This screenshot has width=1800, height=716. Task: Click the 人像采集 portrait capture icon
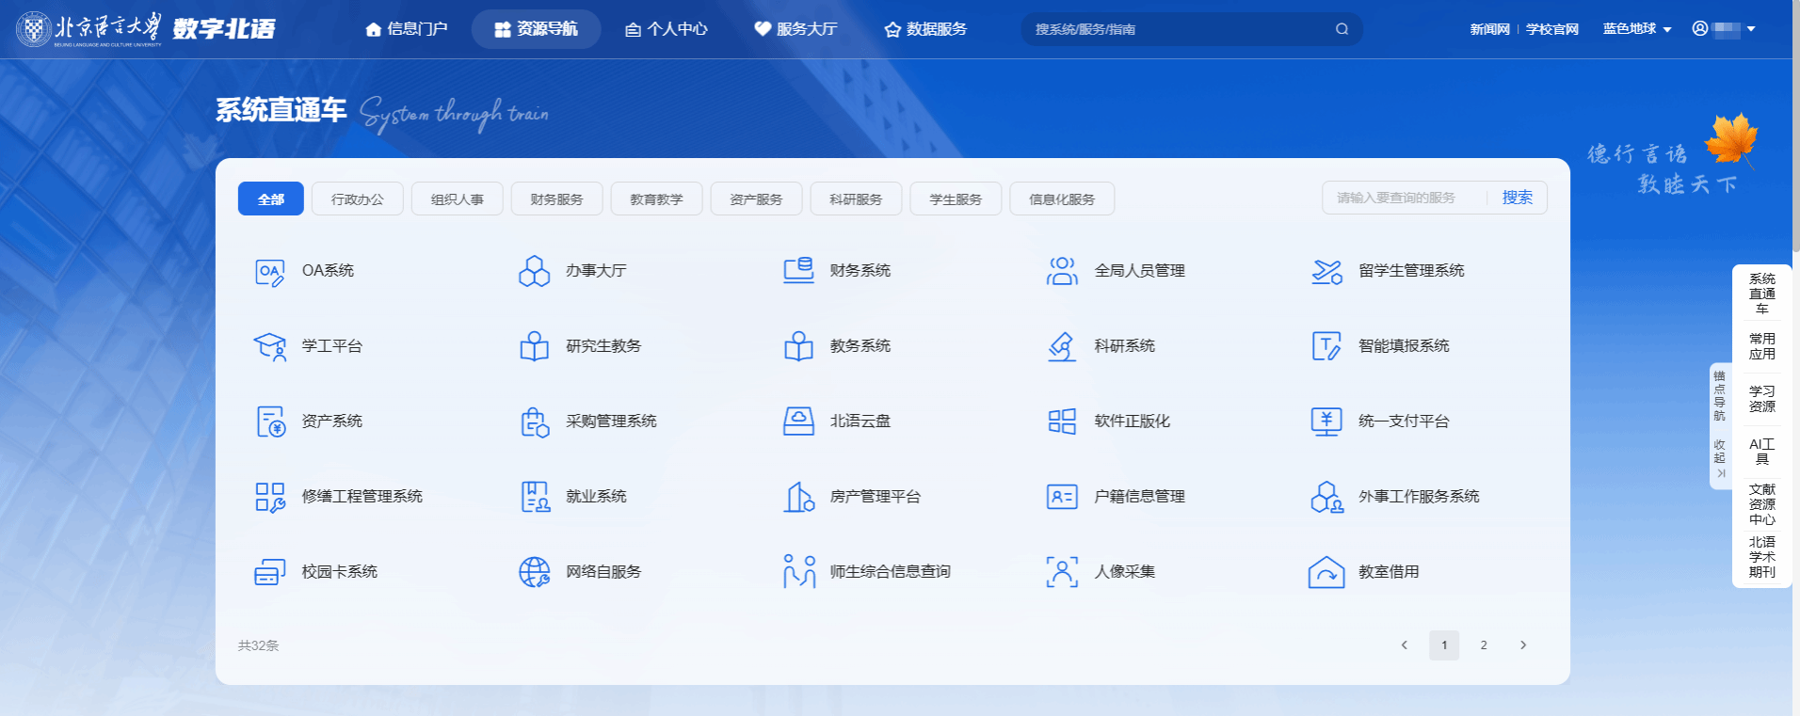[x=1062, y=572]
